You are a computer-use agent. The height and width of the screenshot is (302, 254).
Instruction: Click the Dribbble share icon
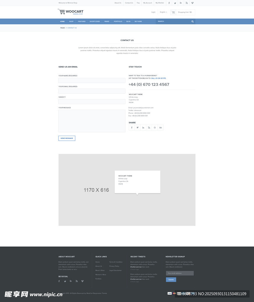tap(155, 128)
